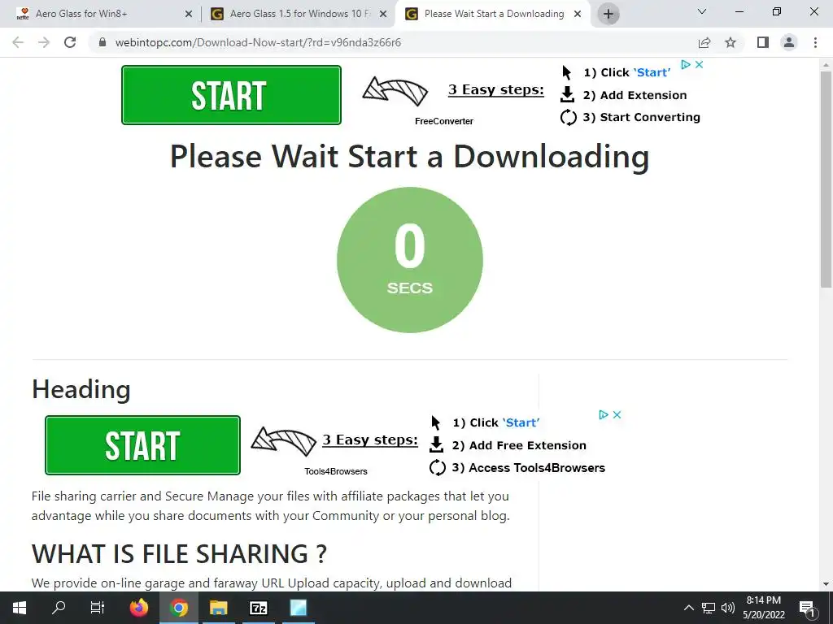Click 'Access Tools4Browsers' step text
Image resolution: width=833 pixels, height=624 pixels.
[537, 468]
